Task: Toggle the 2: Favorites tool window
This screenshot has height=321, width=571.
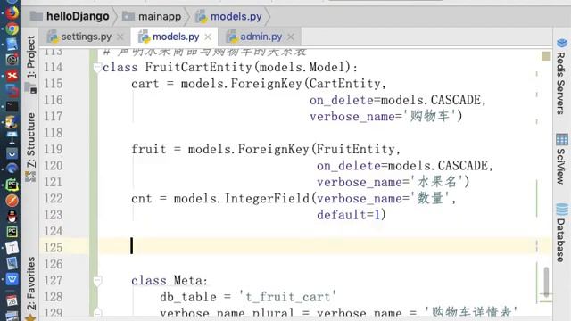Action: coord(31,284)
